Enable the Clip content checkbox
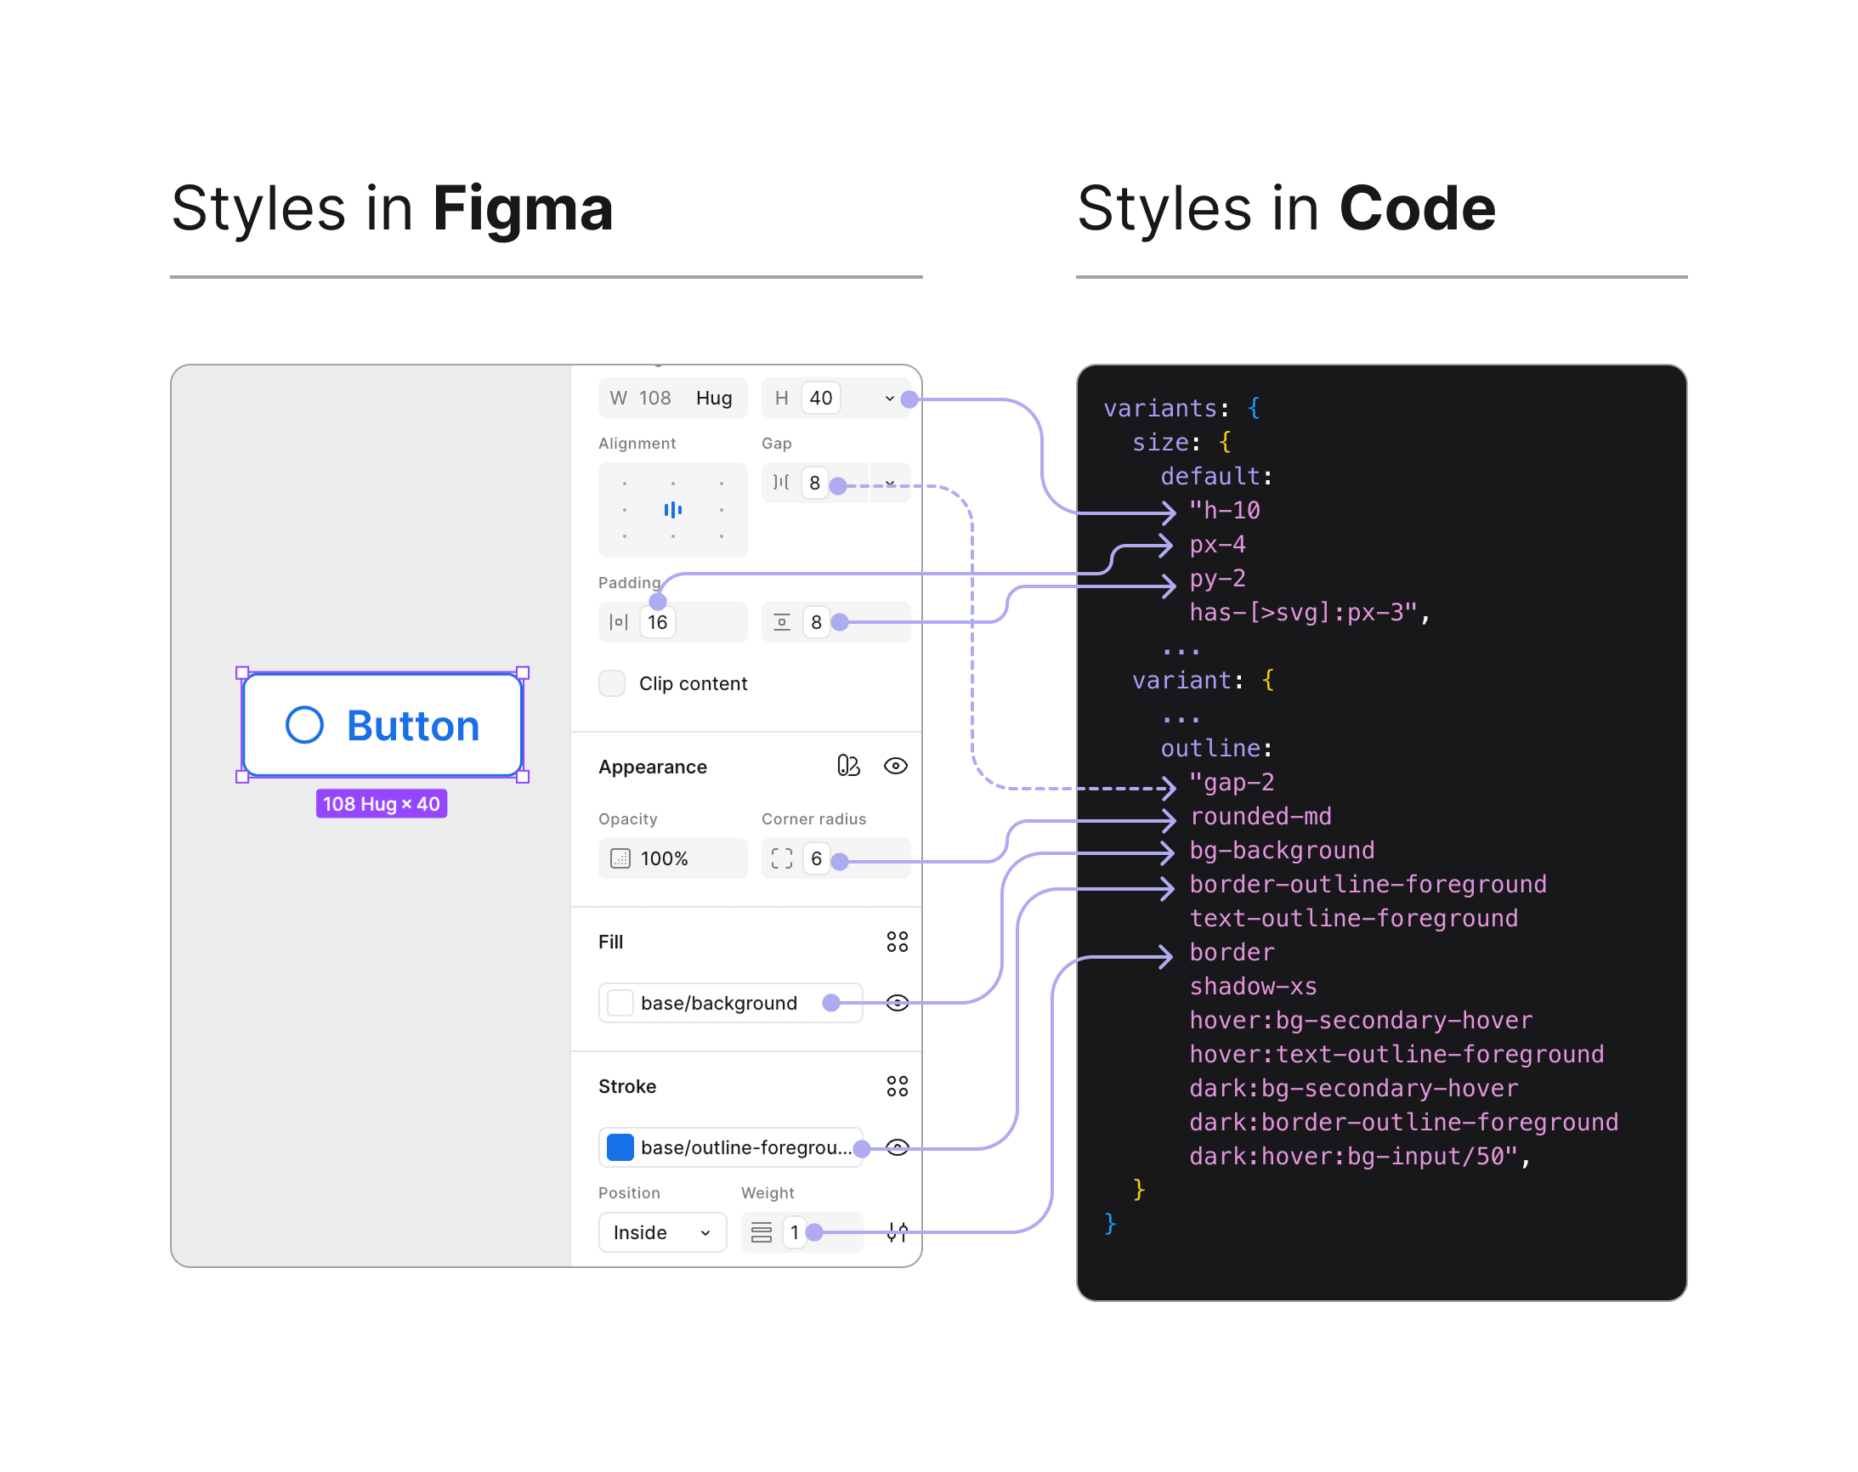 click(612, 683)
